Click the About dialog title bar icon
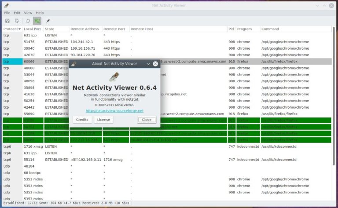Viewport: 338px width, 208px height. [x=74, y=64]
